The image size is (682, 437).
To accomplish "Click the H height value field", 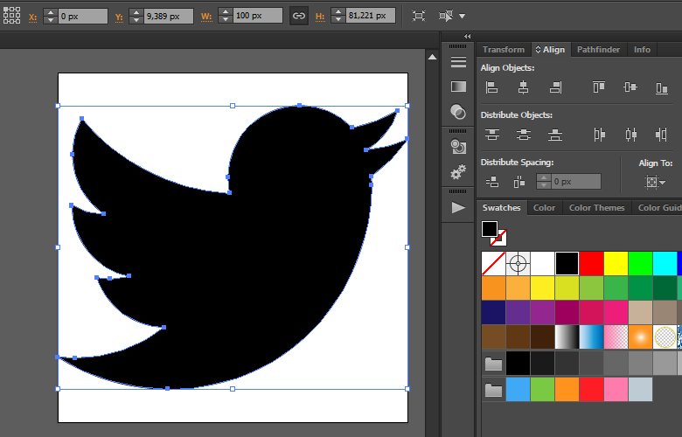I will coord(371,16).
